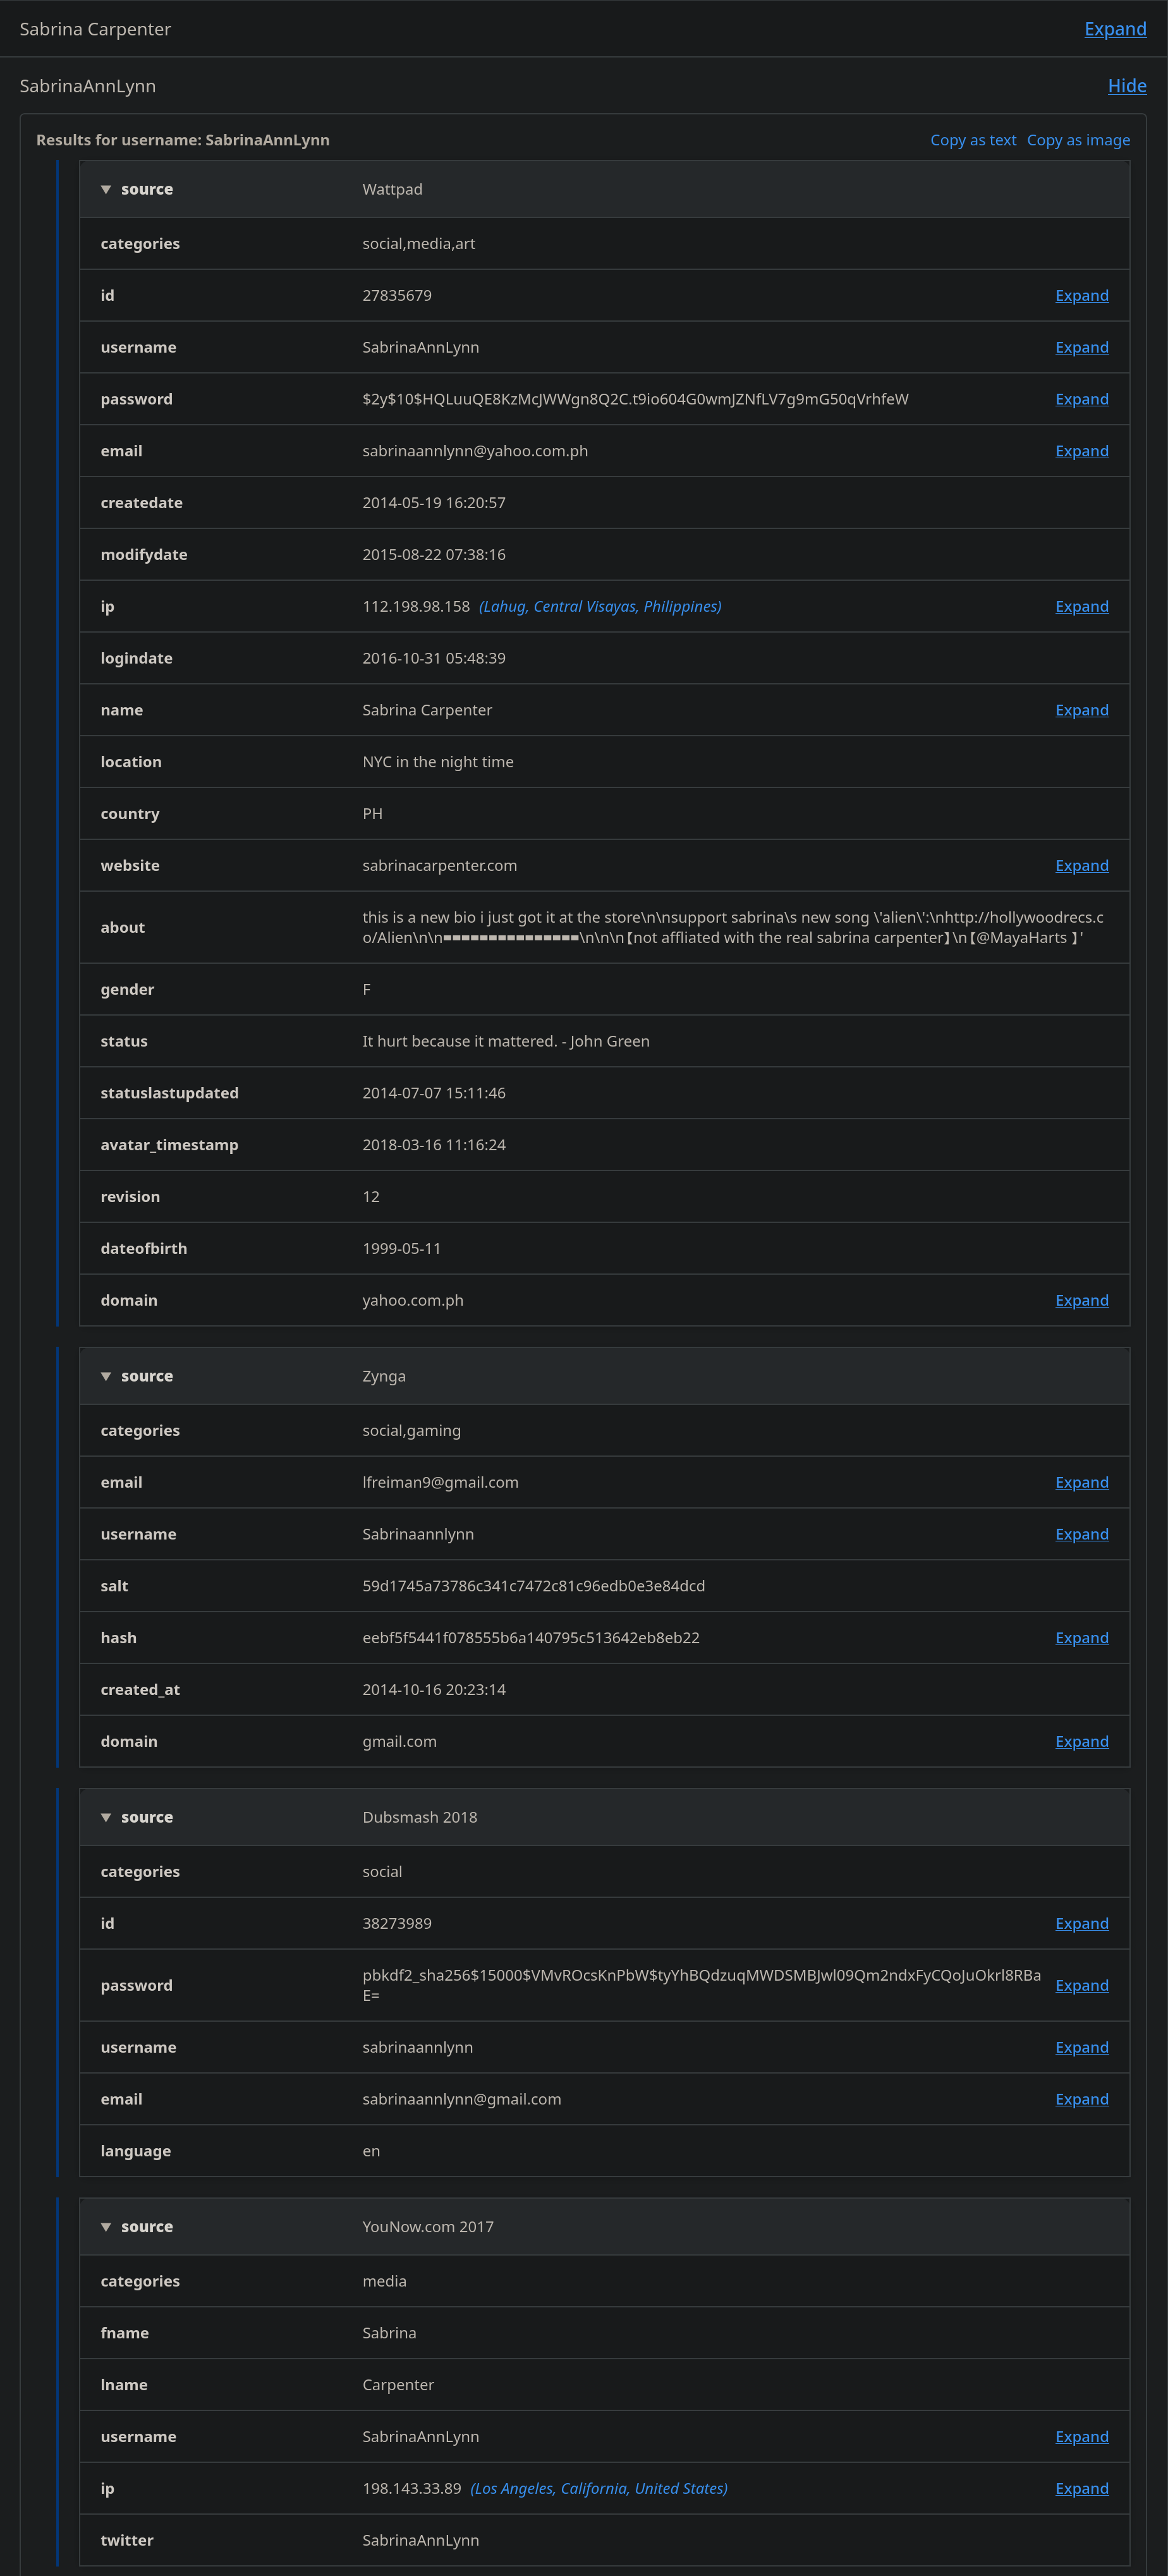Screen dimensions: 1168x2576
Task: Click Expand at the top header row
Action: pyautogui.click(x=1114, y=29)
